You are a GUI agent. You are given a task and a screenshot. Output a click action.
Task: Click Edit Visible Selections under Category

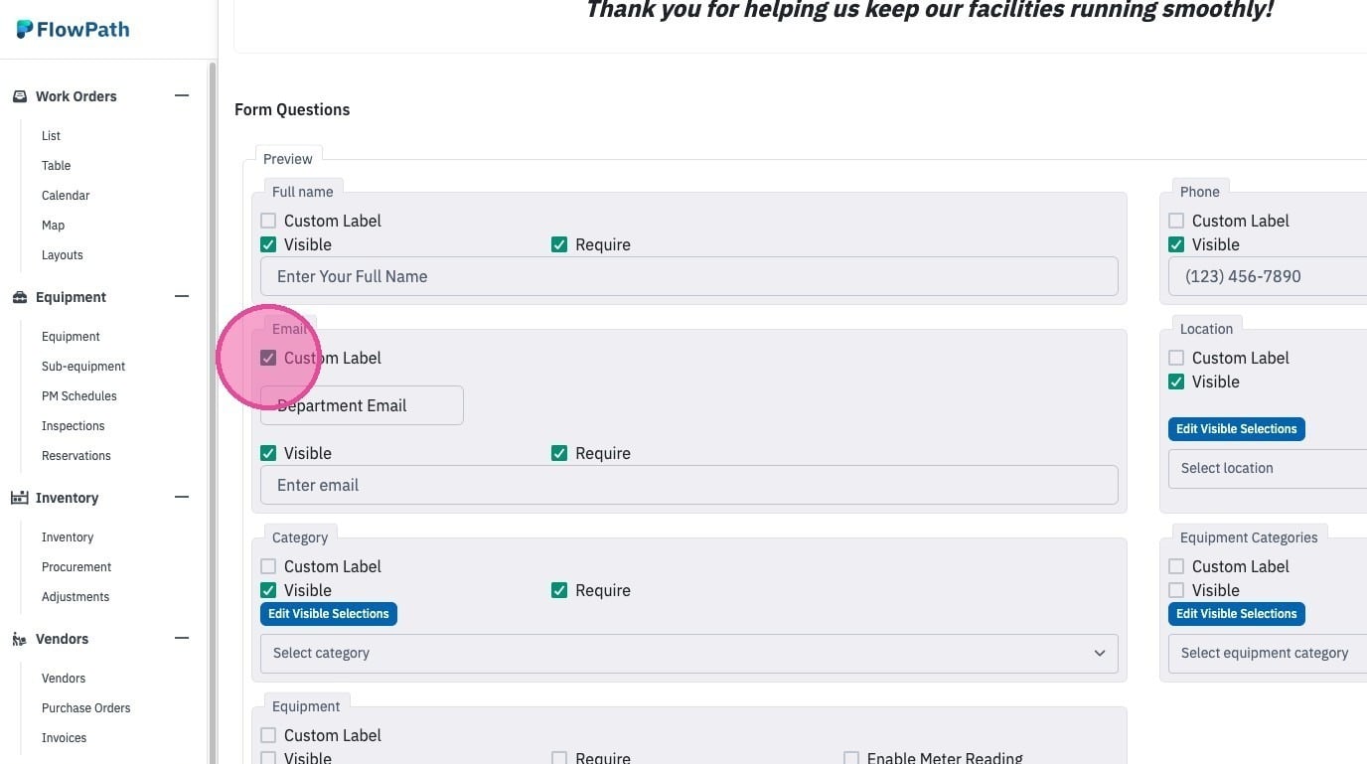coord(329,614)
